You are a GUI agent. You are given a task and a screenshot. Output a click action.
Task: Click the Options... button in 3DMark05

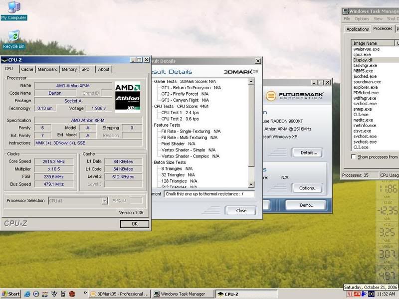click(308, 188)
